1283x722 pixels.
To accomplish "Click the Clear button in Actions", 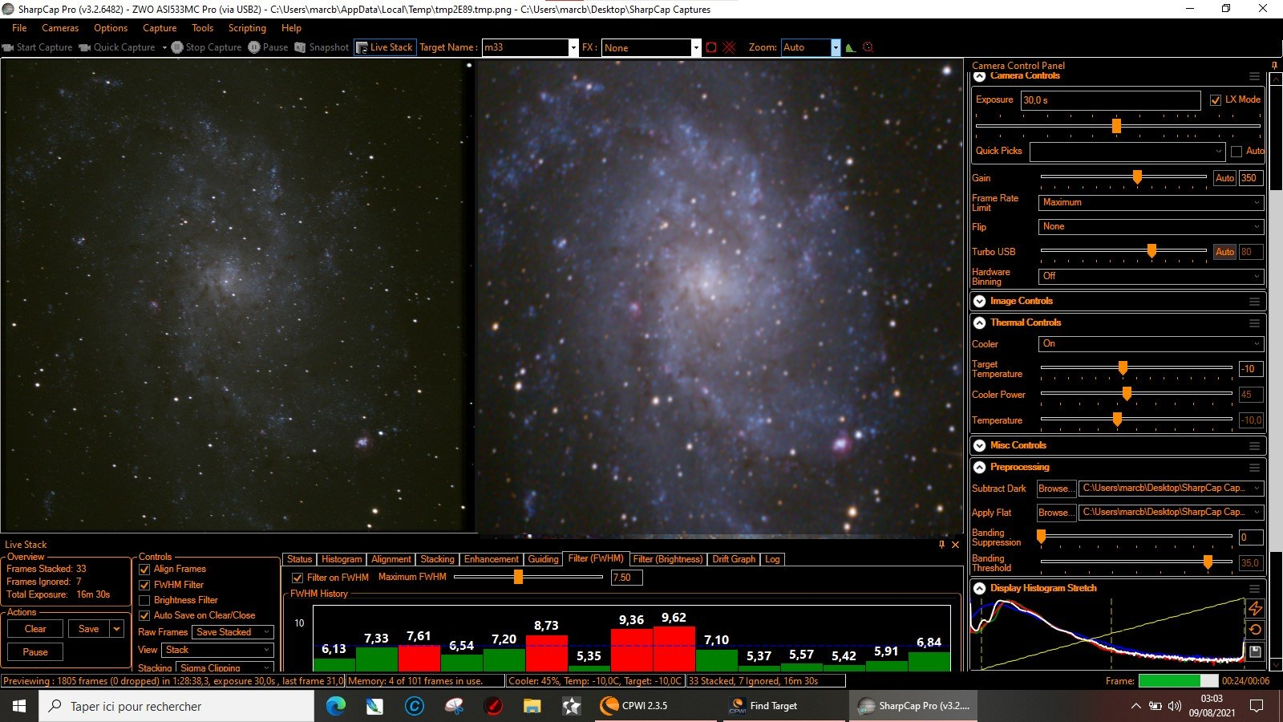I will point(35,629).
